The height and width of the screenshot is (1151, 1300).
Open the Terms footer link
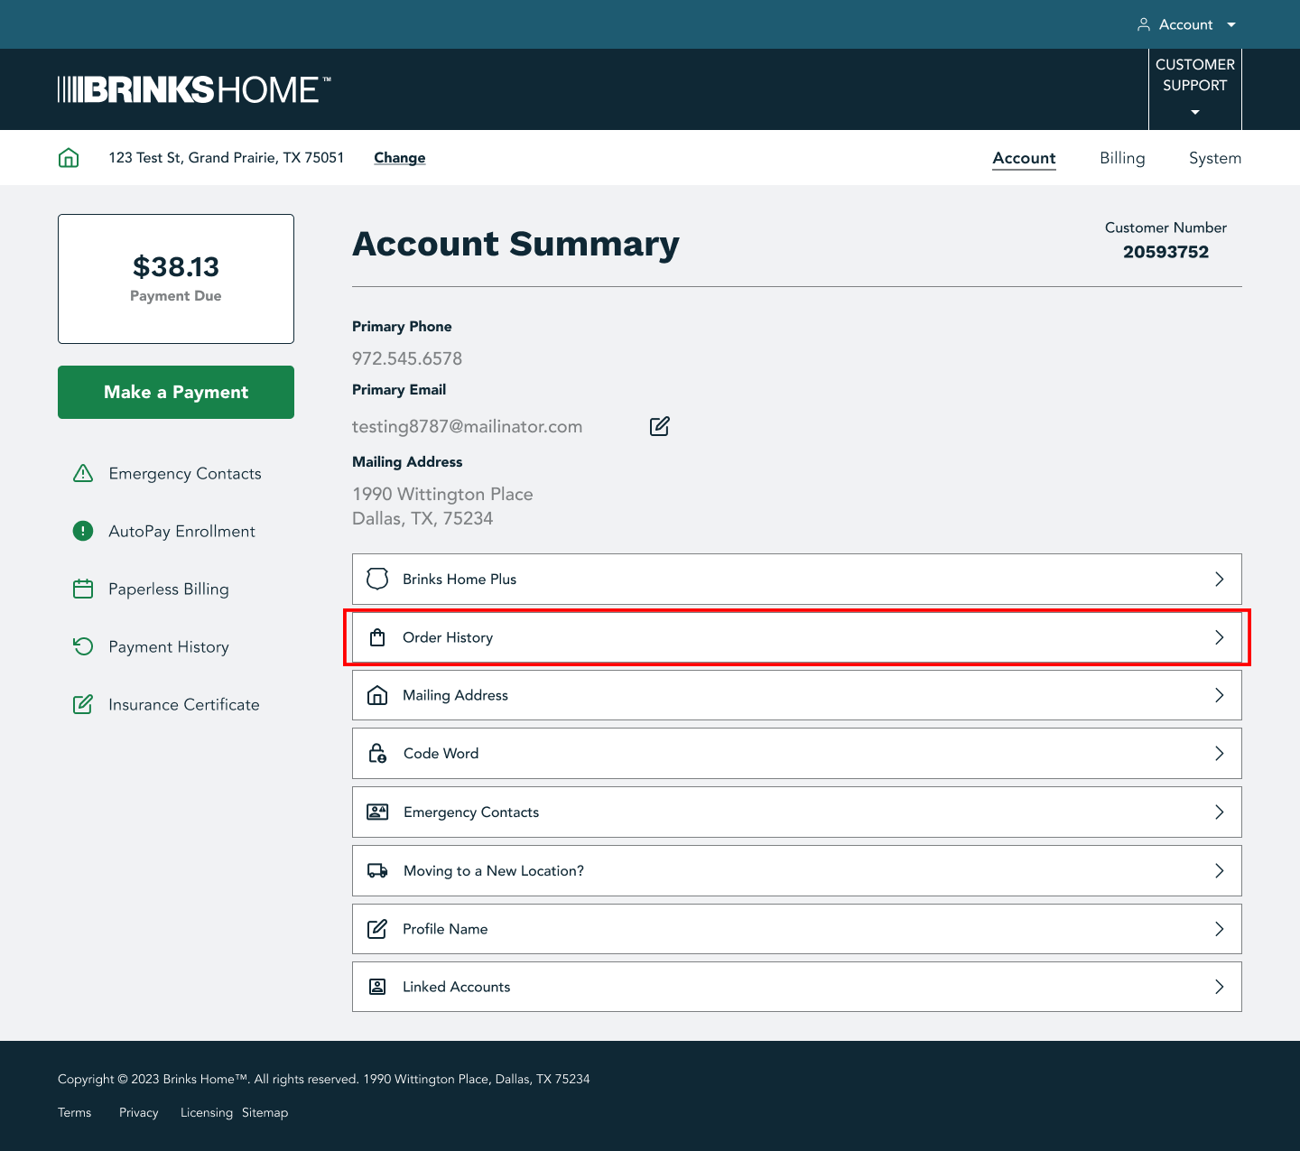click(x=75, y=1112)
